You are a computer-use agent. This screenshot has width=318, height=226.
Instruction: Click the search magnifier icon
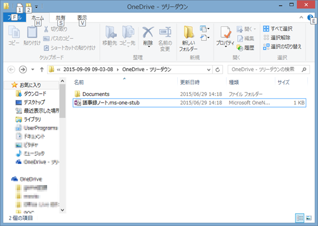point(304,70)
